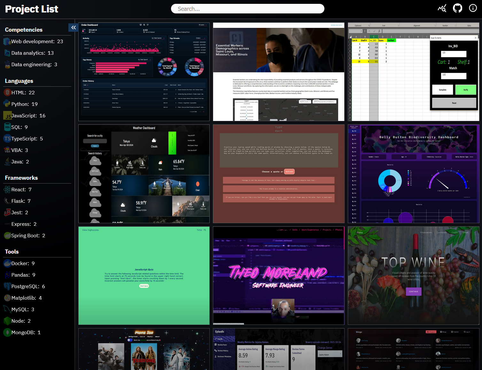Click the MySQL tool icon
482x370 pixels.
click(7, 310)
